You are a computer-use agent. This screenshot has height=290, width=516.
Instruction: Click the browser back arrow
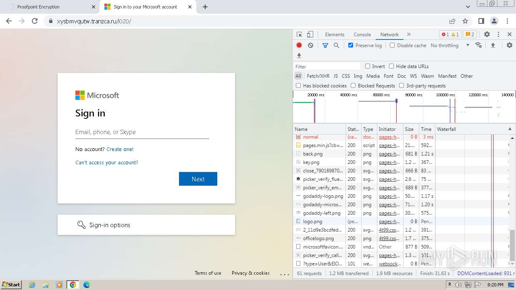tap(9, 21)
